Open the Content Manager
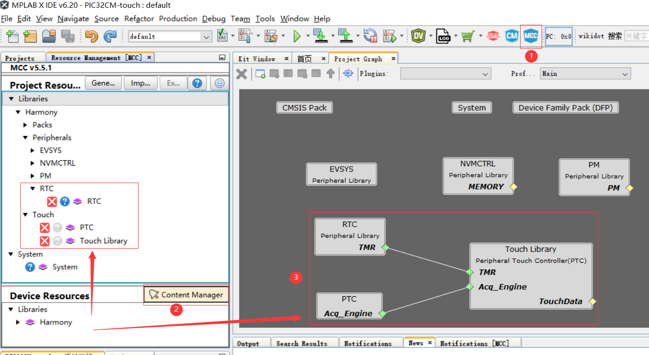 pos(186,295)
